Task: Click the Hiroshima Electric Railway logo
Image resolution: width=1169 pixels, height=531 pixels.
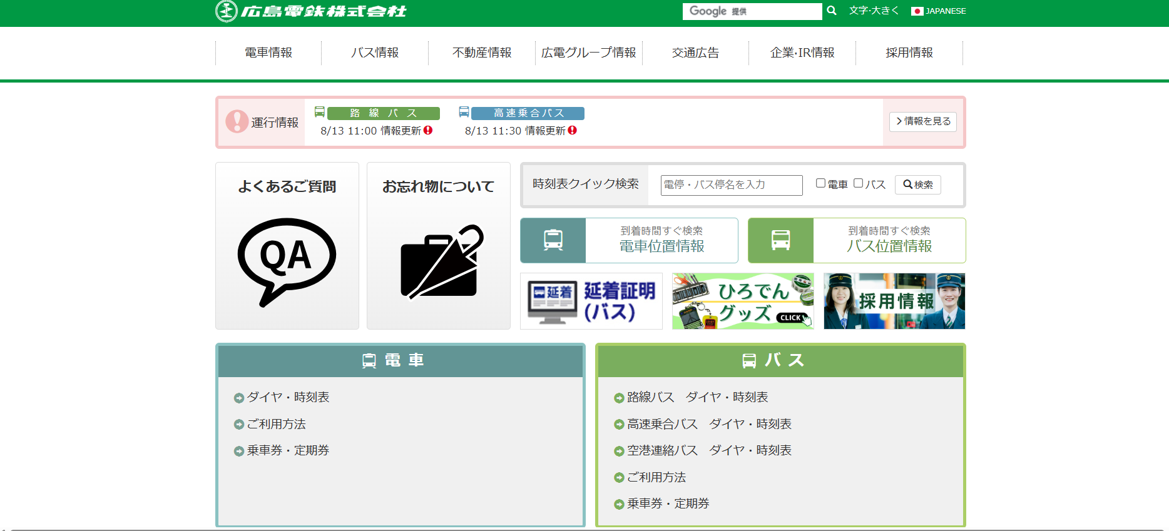Action: click(311, 11)
